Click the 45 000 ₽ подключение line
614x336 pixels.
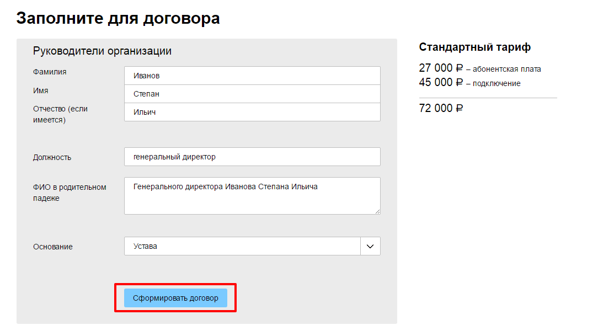coord(469,83)
